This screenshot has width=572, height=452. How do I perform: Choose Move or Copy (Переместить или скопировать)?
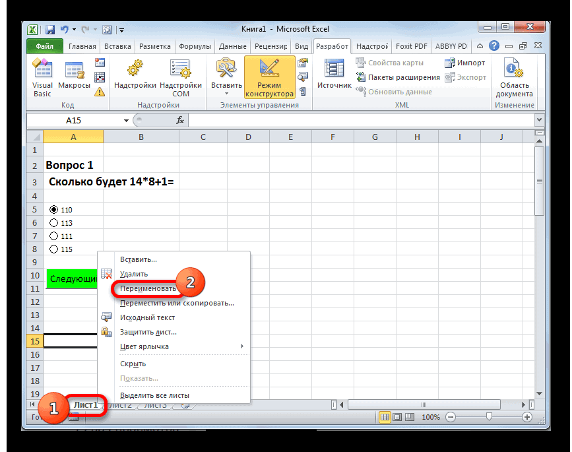(177, 303)
